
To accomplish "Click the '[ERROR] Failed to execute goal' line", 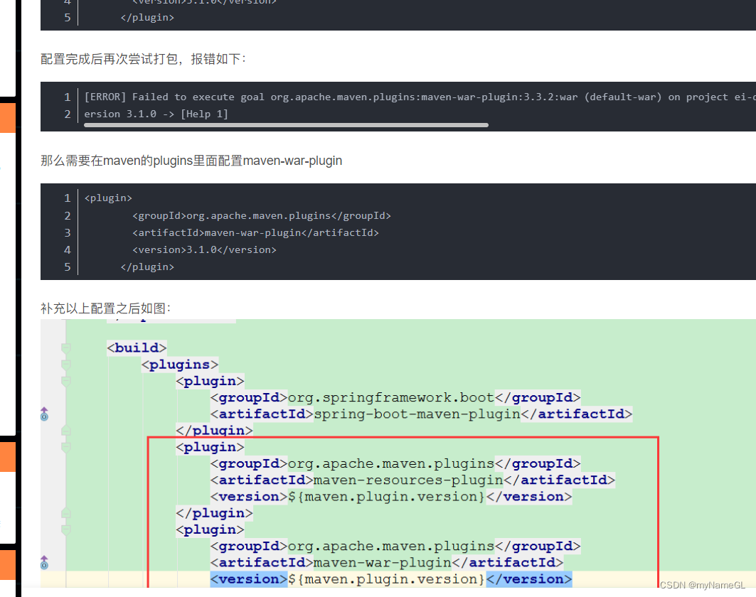I will [x=420, y=97].
